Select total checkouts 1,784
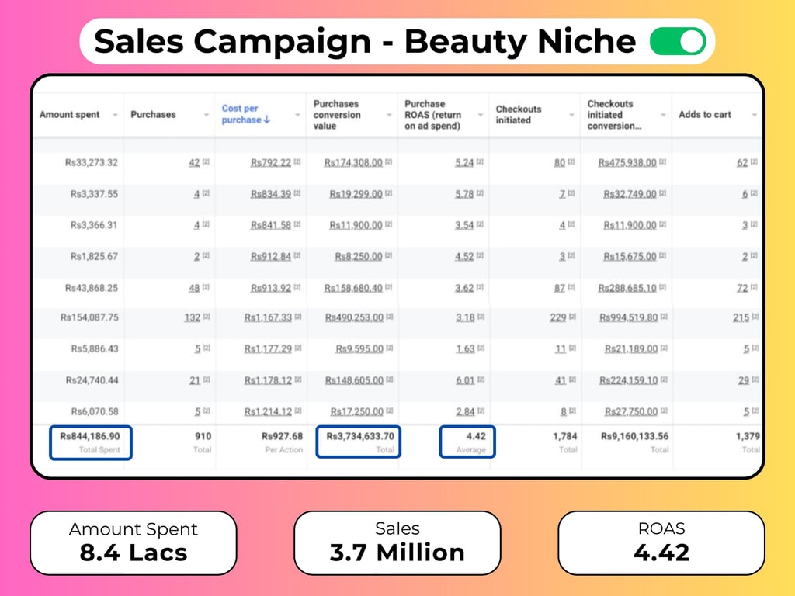 (x=565, y=436)
